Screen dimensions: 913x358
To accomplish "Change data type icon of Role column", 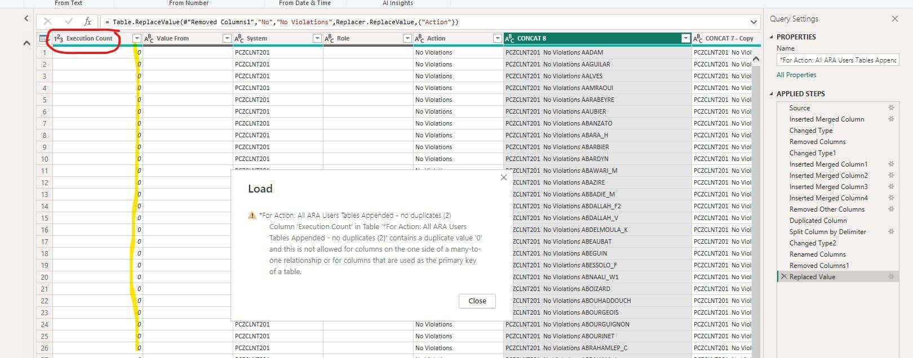I will [x=329, y=38].
